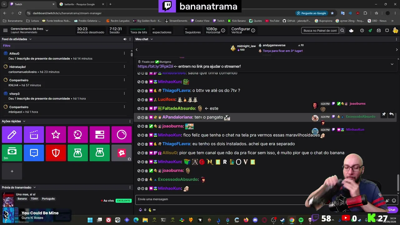Switch to the betterttv Pesquisa Google tab
Screen dimensions: 400x225
[x=82, y=4]
